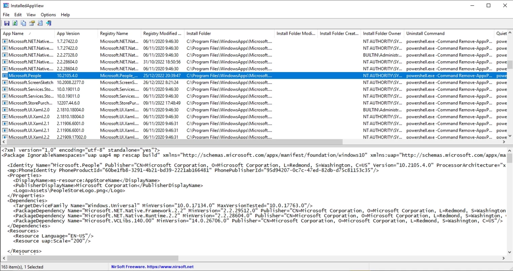The width and height of the screenshot is (513, 271).
Task: Click the green Refresh toolbar icon
Action: 15,23
